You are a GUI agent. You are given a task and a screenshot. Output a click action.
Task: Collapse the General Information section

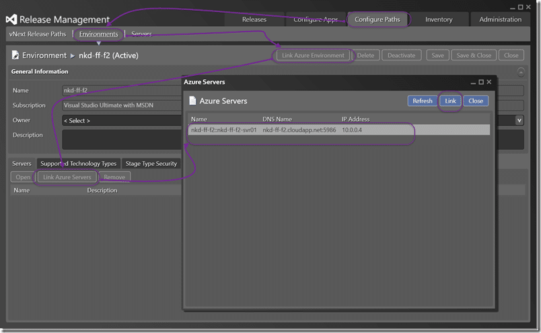point(521,72)
